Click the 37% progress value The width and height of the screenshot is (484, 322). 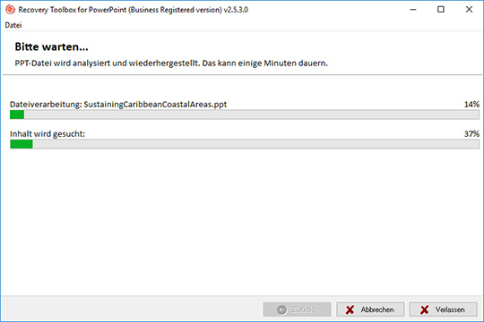click(x=471, y=134)
